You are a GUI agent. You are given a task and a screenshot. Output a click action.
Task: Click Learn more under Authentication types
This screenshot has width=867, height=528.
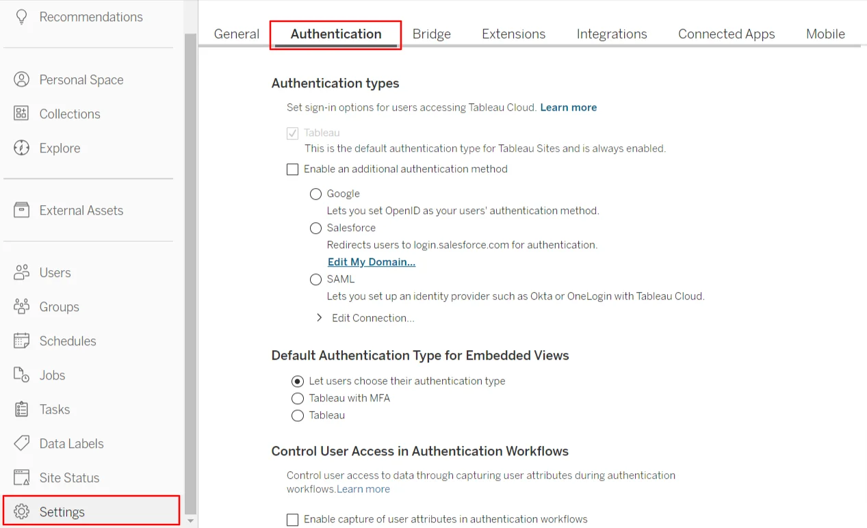pos(569,107)
